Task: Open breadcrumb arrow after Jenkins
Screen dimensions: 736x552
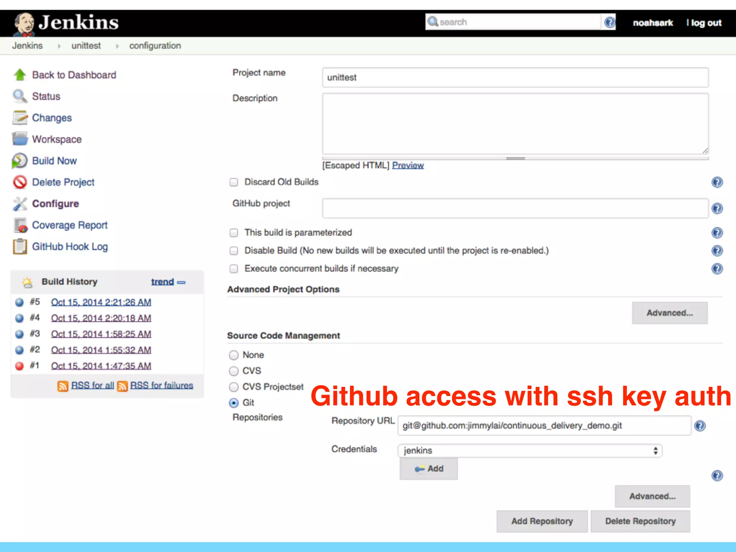Action: (x=59, y=46)
